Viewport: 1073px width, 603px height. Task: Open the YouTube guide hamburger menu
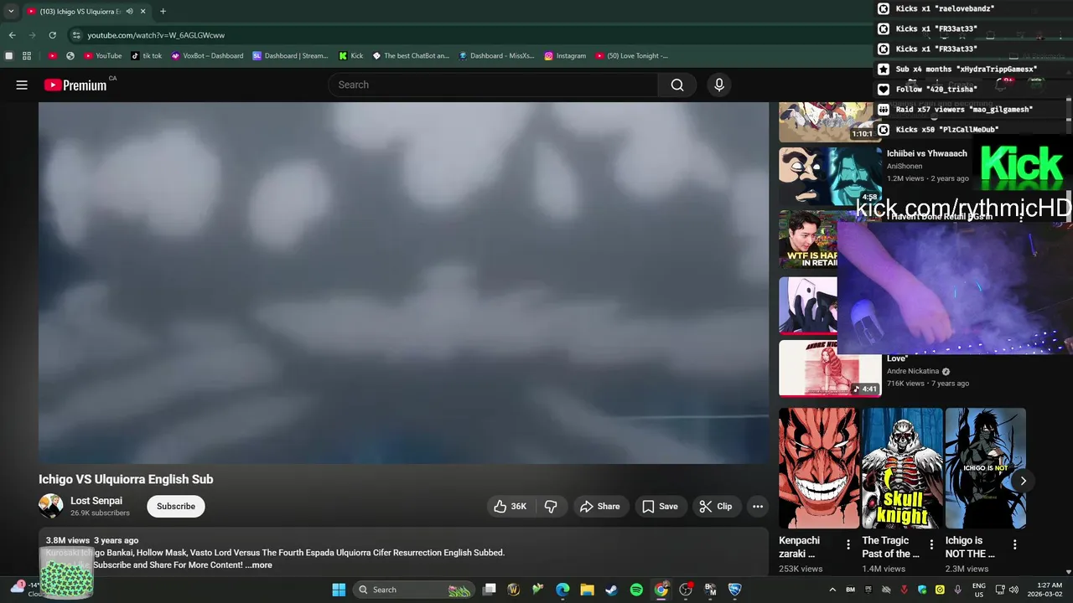tap(22, 85)
